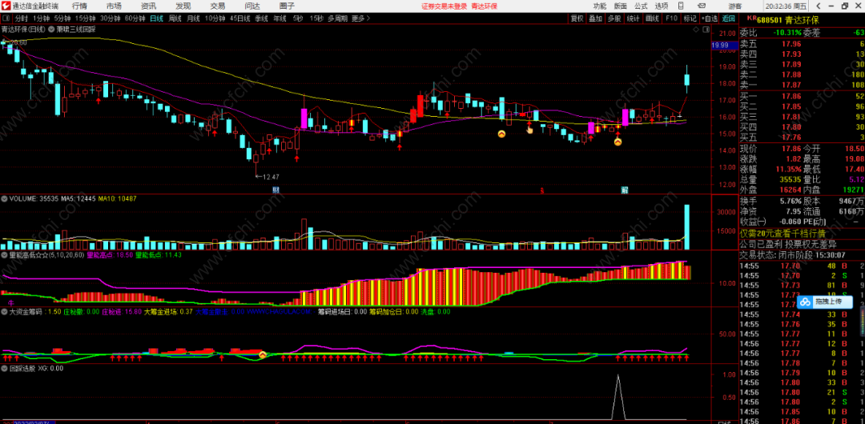Click the 多股 multi-stock button
865x424 pixels.
(614, 18)
